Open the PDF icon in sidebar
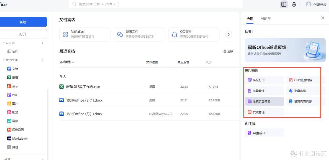The width and height of the screenshot is (329, 160). (9, 95)
